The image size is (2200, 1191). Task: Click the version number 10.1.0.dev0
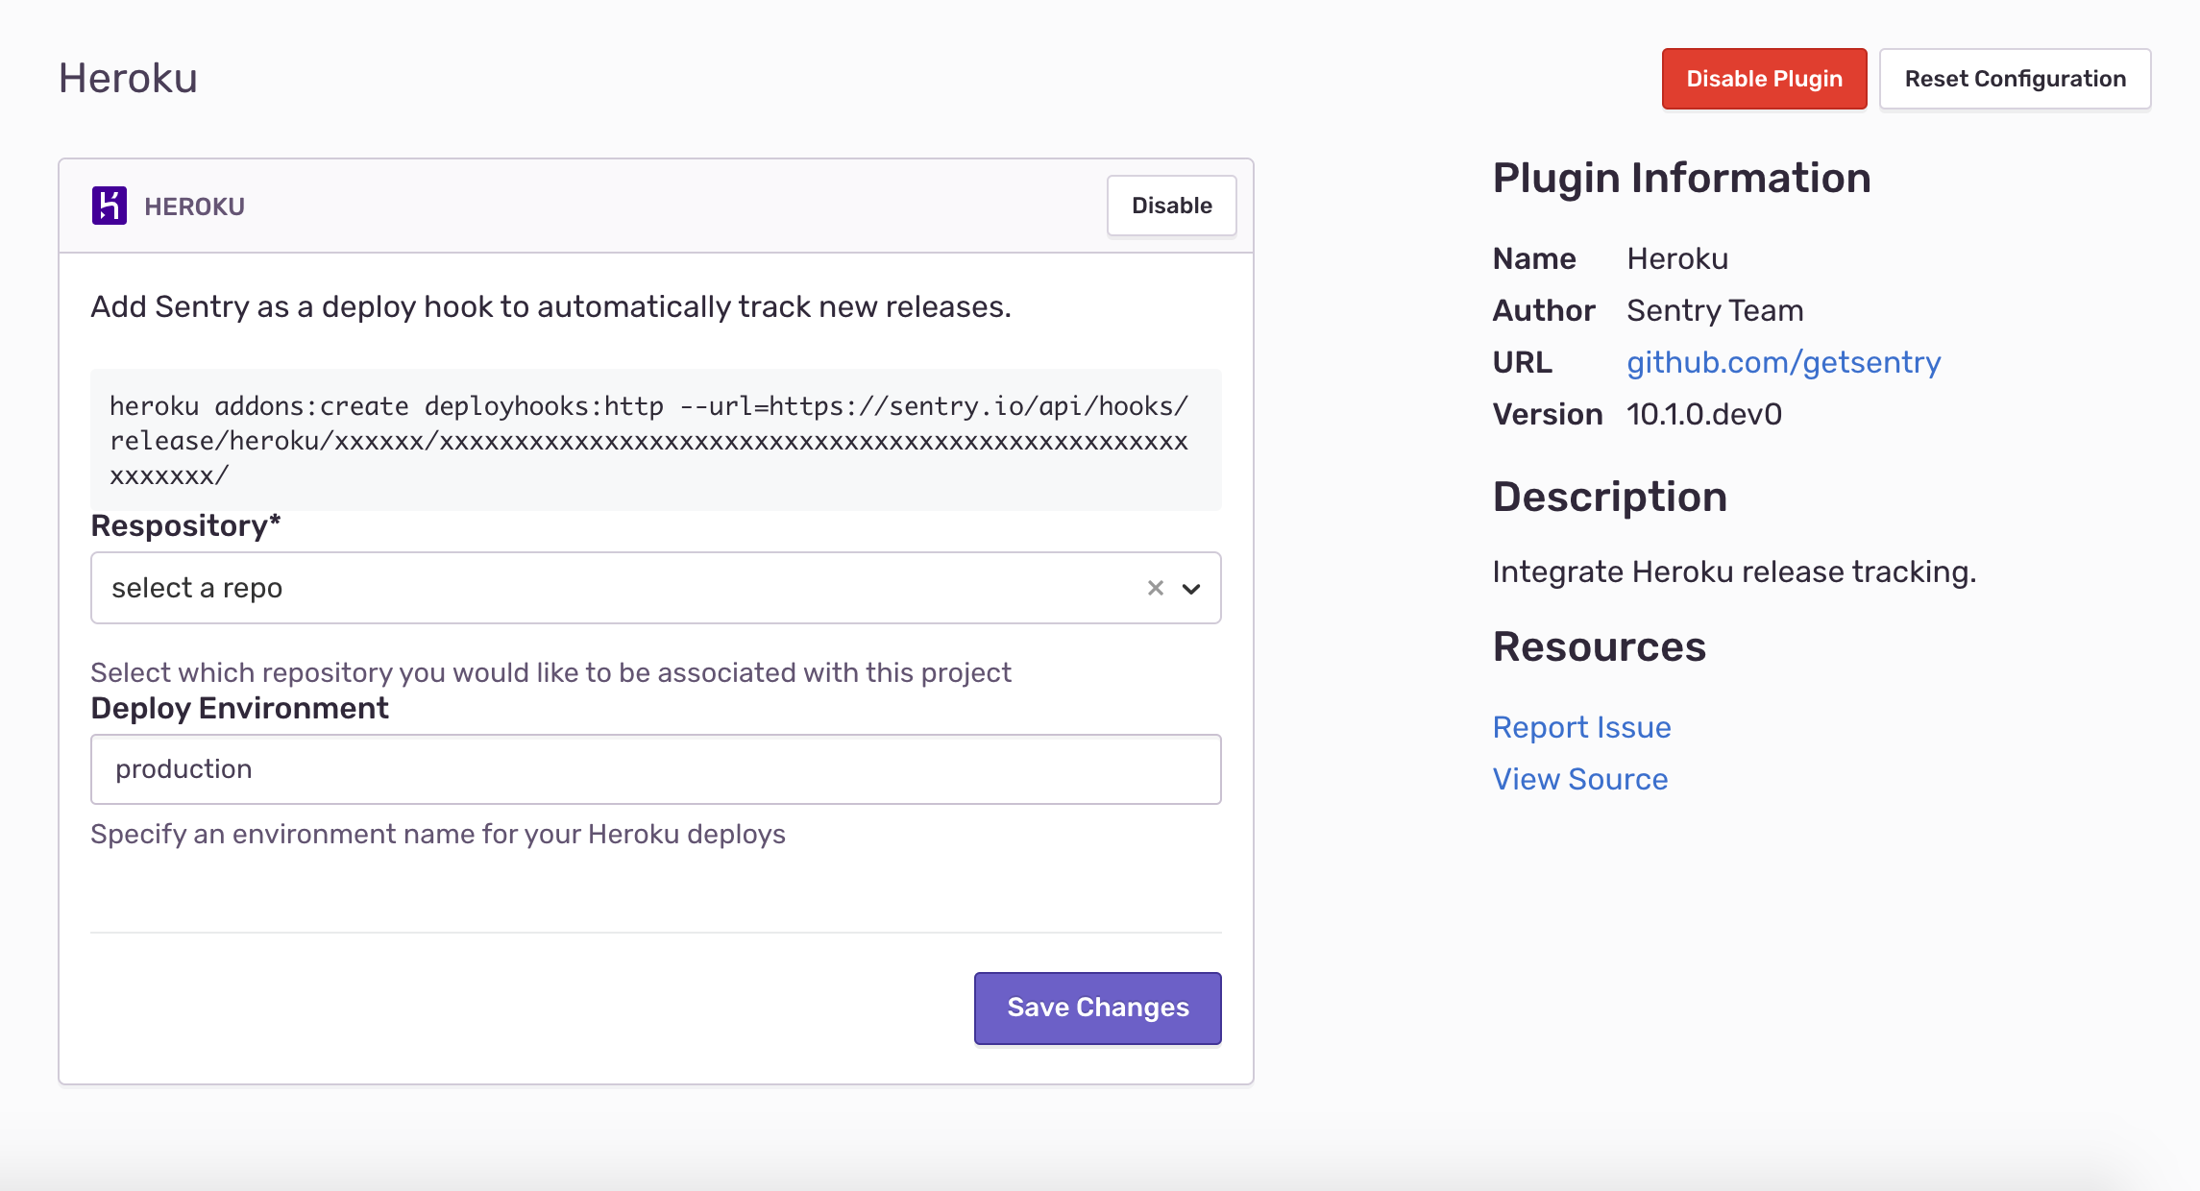pyautogui.click(x=1703, y=414)
